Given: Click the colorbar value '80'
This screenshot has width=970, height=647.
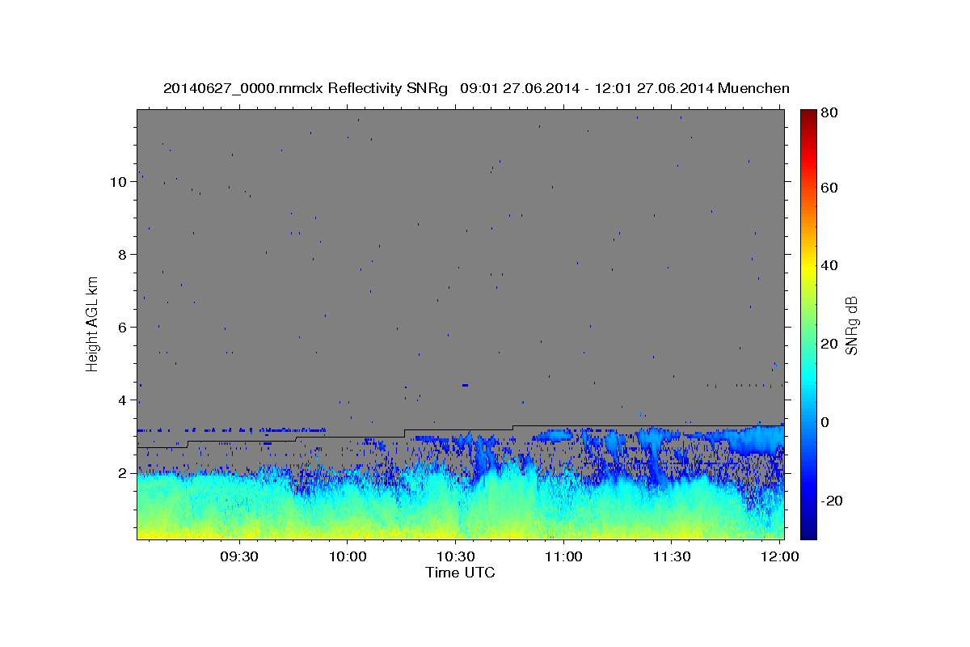Looking at the screenshot, I should coord(831,113).
